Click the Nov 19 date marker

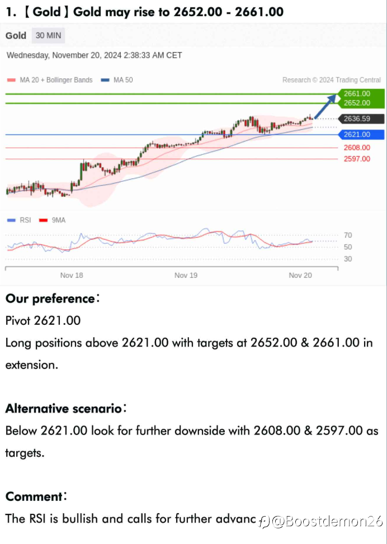click(186, 275)
